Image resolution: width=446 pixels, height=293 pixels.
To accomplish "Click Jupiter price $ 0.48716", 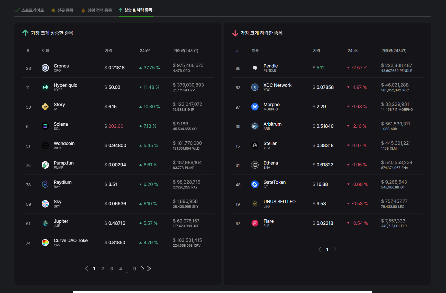I will (115, 223).
